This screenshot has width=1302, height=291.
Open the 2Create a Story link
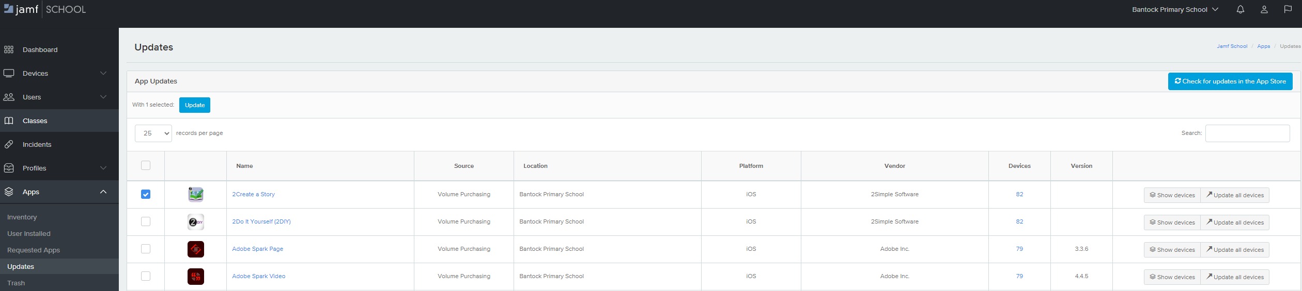[x=253, y=194]
